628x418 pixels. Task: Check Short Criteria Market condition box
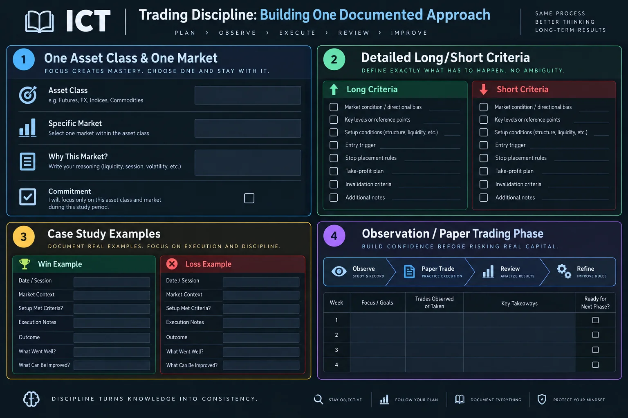tap(484, 107)
